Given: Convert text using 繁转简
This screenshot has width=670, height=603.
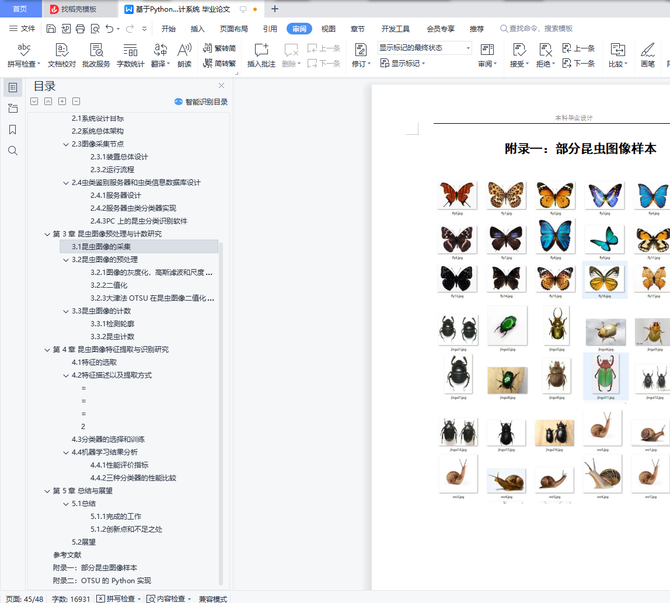Looking at the screenshot, I should [x=219, y=48].
